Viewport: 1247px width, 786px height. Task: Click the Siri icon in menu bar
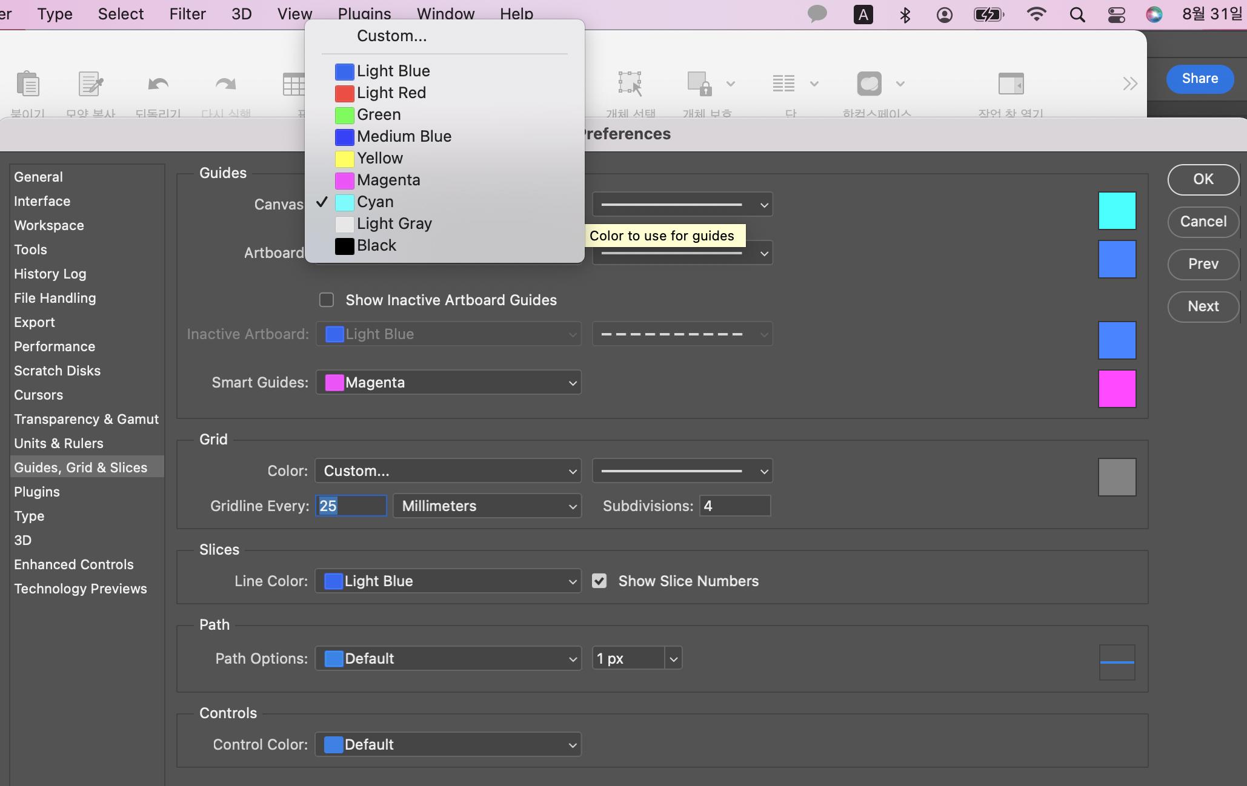tap(1154, 14)
